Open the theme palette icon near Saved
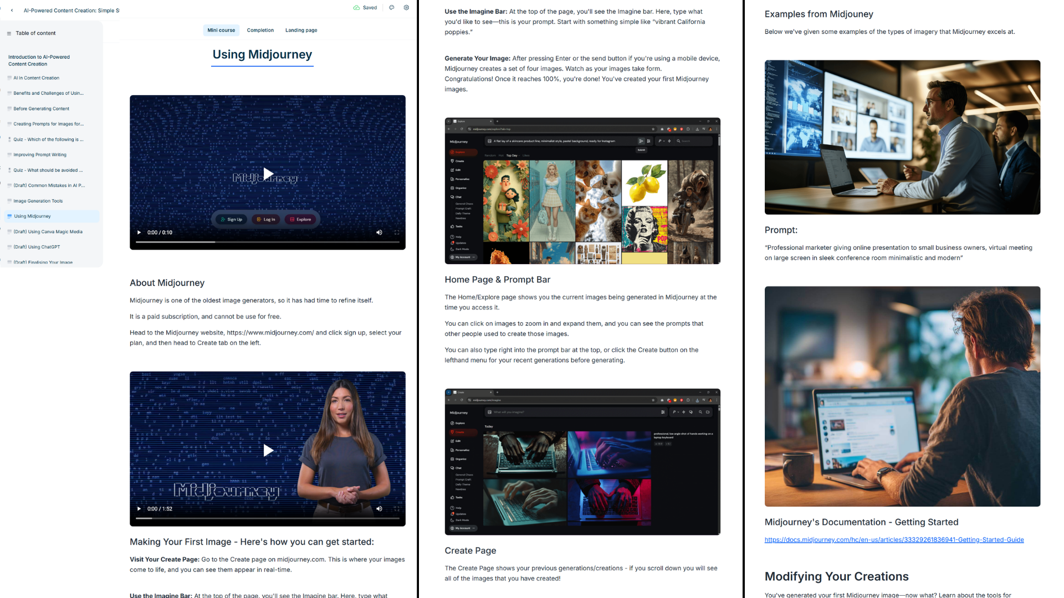 point(392,8)
